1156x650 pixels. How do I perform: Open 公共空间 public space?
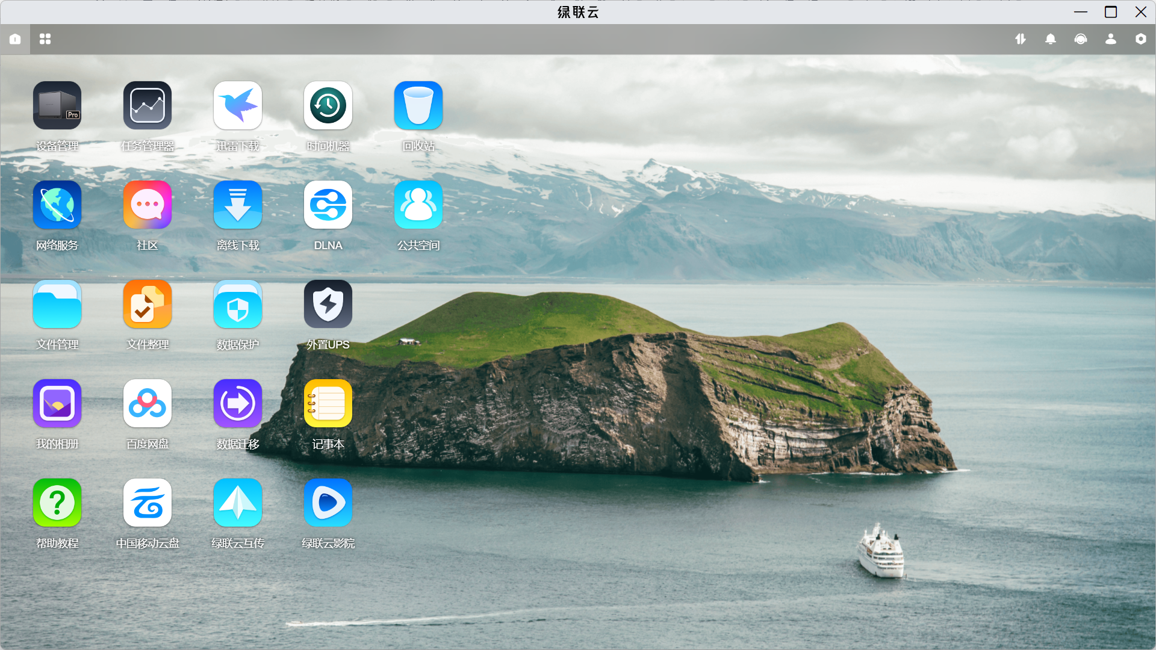(x=418, y=205)
